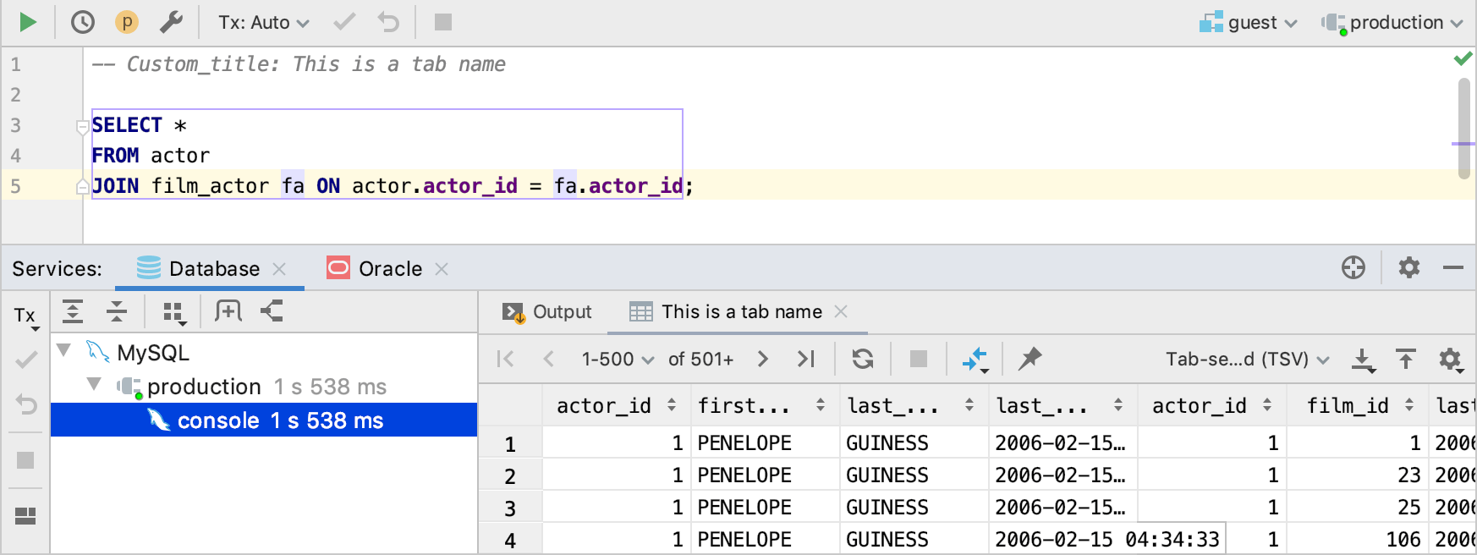Go to next page of results
Image resolution: width=1477 pixels, height=555 pixels.
coord(763,359)
